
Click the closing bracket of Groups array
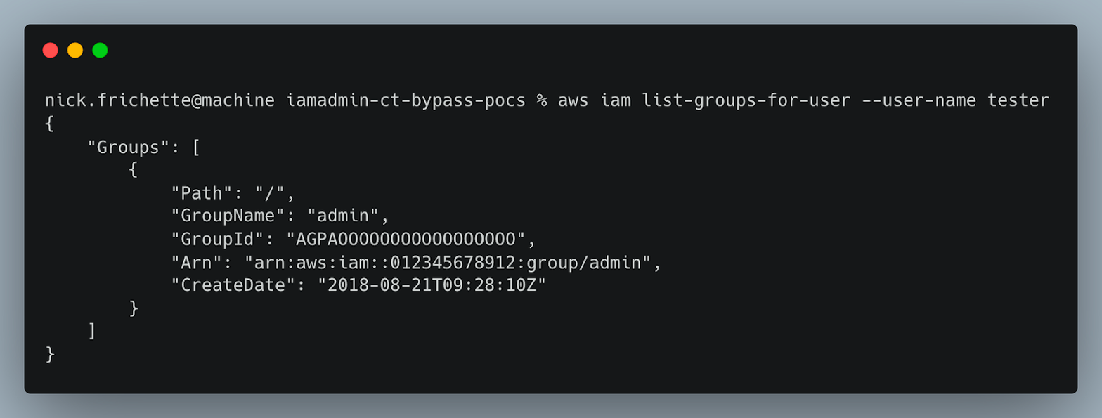click(91, 331)
